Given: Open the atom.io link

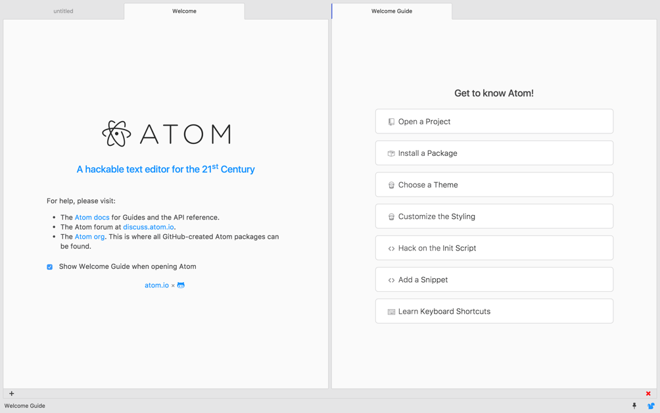Looking at the screenshot, I should pyautogui.click(x=156, y=285).
